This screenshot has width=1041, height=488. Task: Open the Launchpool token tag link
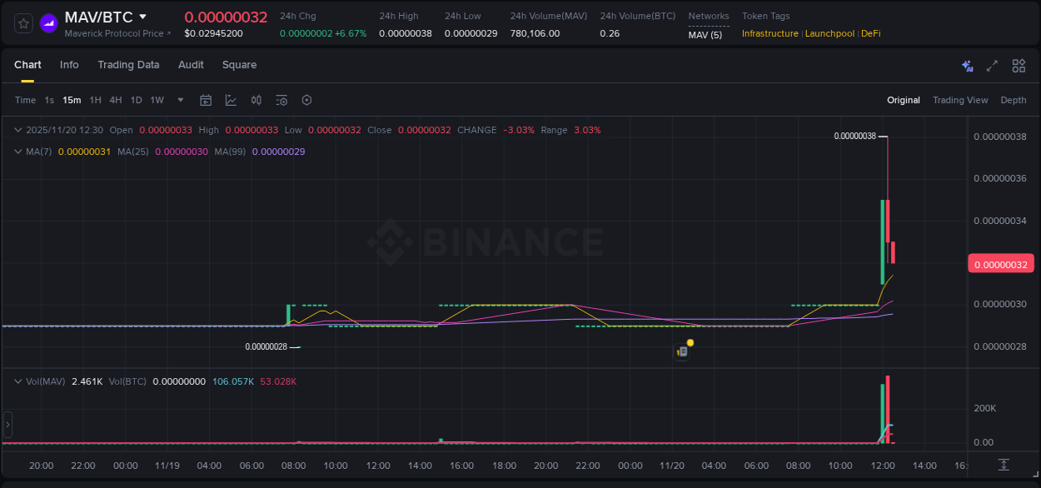point(829,33)
